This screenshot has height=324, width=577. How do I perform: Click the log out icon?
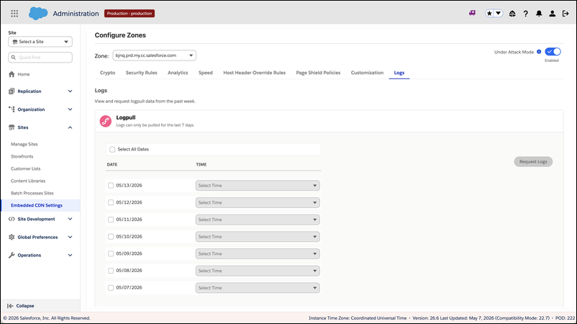pyautogui.click(x=565, y=14)
